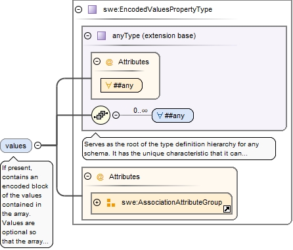Click the swe:AssociationAttributeGroup label
Viewport: 293px width, 250px height.
pyautogui.click(x=171, y=202)
